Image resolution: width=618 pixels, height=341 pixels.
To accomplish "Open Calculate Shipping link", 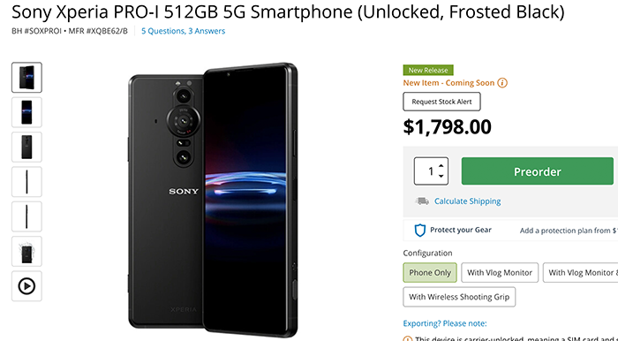I will pyautogui.click(x=467, y=201).
